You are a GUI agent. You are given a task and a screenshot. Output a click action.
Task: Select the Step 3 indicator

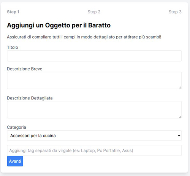pyautogui.click(x=175, y=12)
